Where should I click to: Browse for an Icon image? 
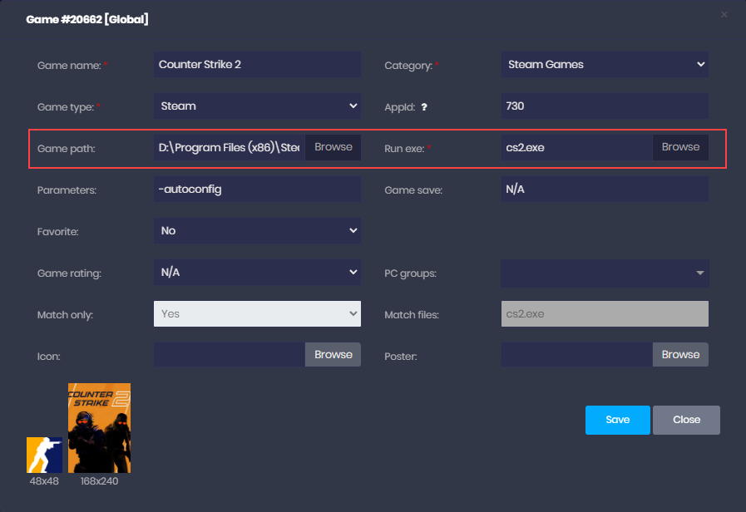coord(333,355)
